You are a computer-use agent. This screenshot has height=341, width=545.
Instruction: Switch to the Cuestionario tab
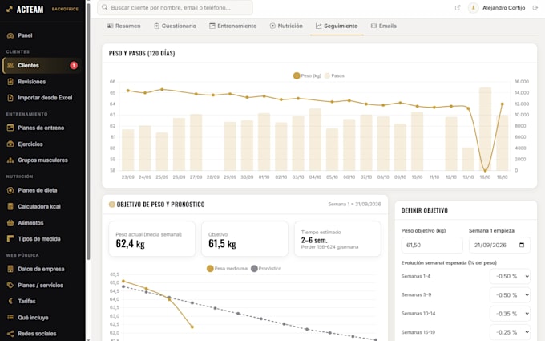[176, 26]
